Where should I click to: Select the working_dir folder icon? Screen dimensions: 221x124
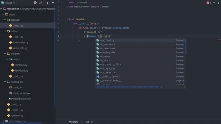[x=9, y=82]
